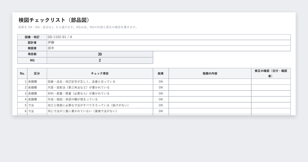
Task: Click the 修正の確認 cell for row 4
Action: pyautogui.click(x=271, y=99)
